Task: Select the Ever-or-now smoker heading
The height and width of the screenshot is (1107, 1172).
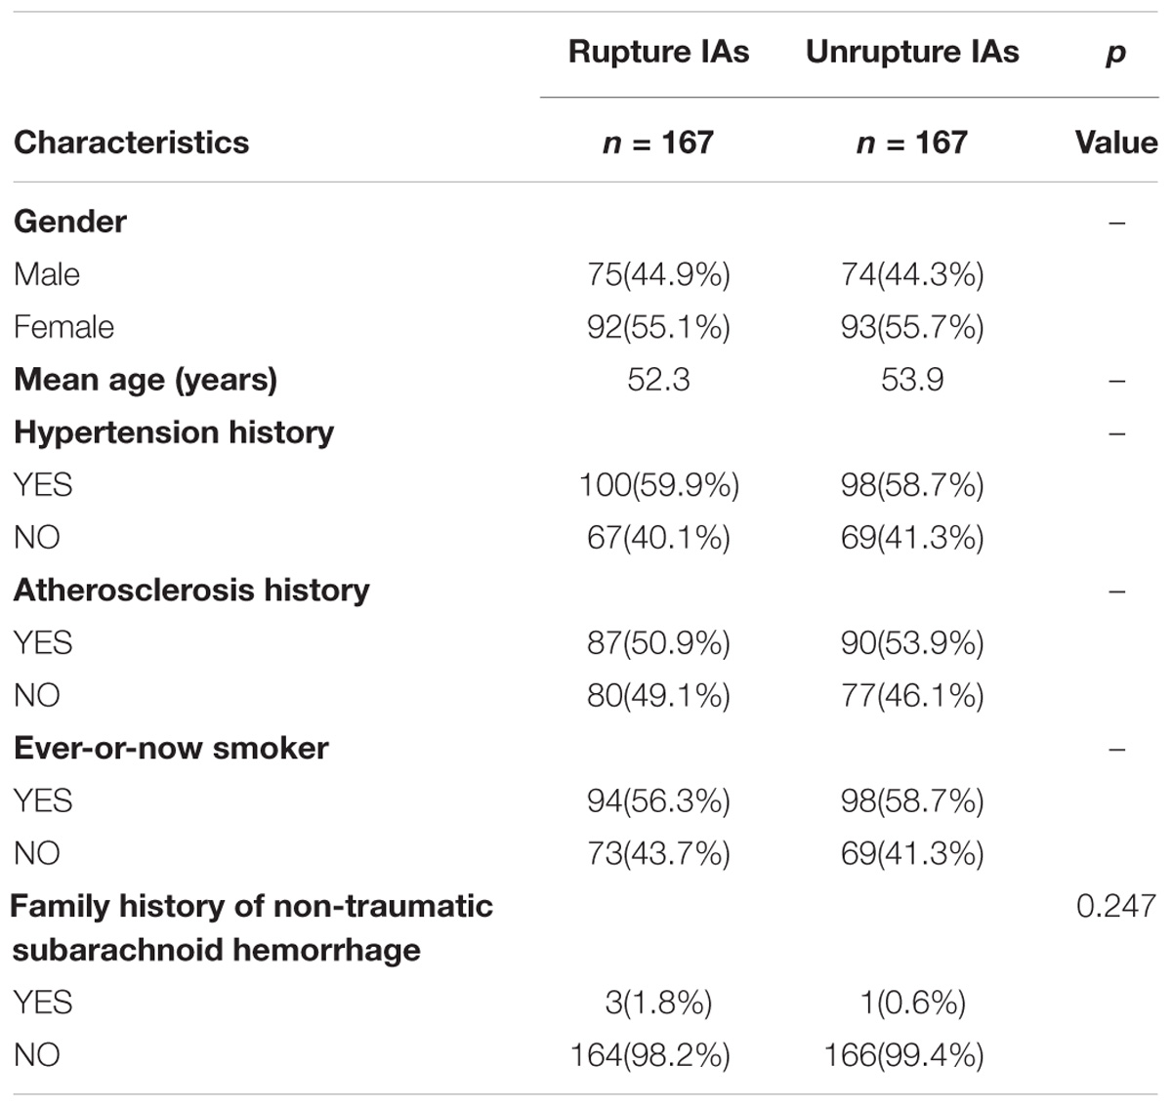Action: point(171,749)
